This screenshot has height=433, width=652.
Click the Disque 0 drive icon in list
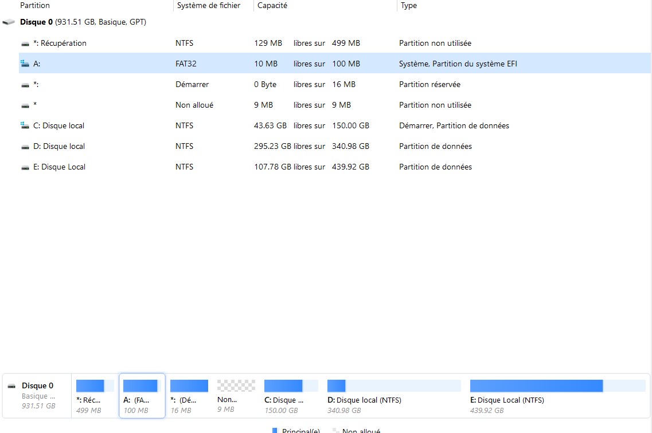click(x=9, y=22)
